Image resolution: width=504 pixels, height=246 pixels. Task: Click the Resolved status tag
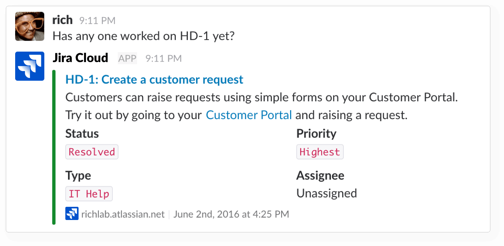[x=92, y=152]
